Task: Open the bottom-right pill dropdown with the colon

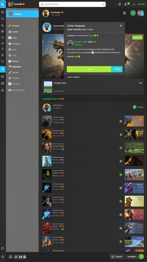Action: (132, 256)
